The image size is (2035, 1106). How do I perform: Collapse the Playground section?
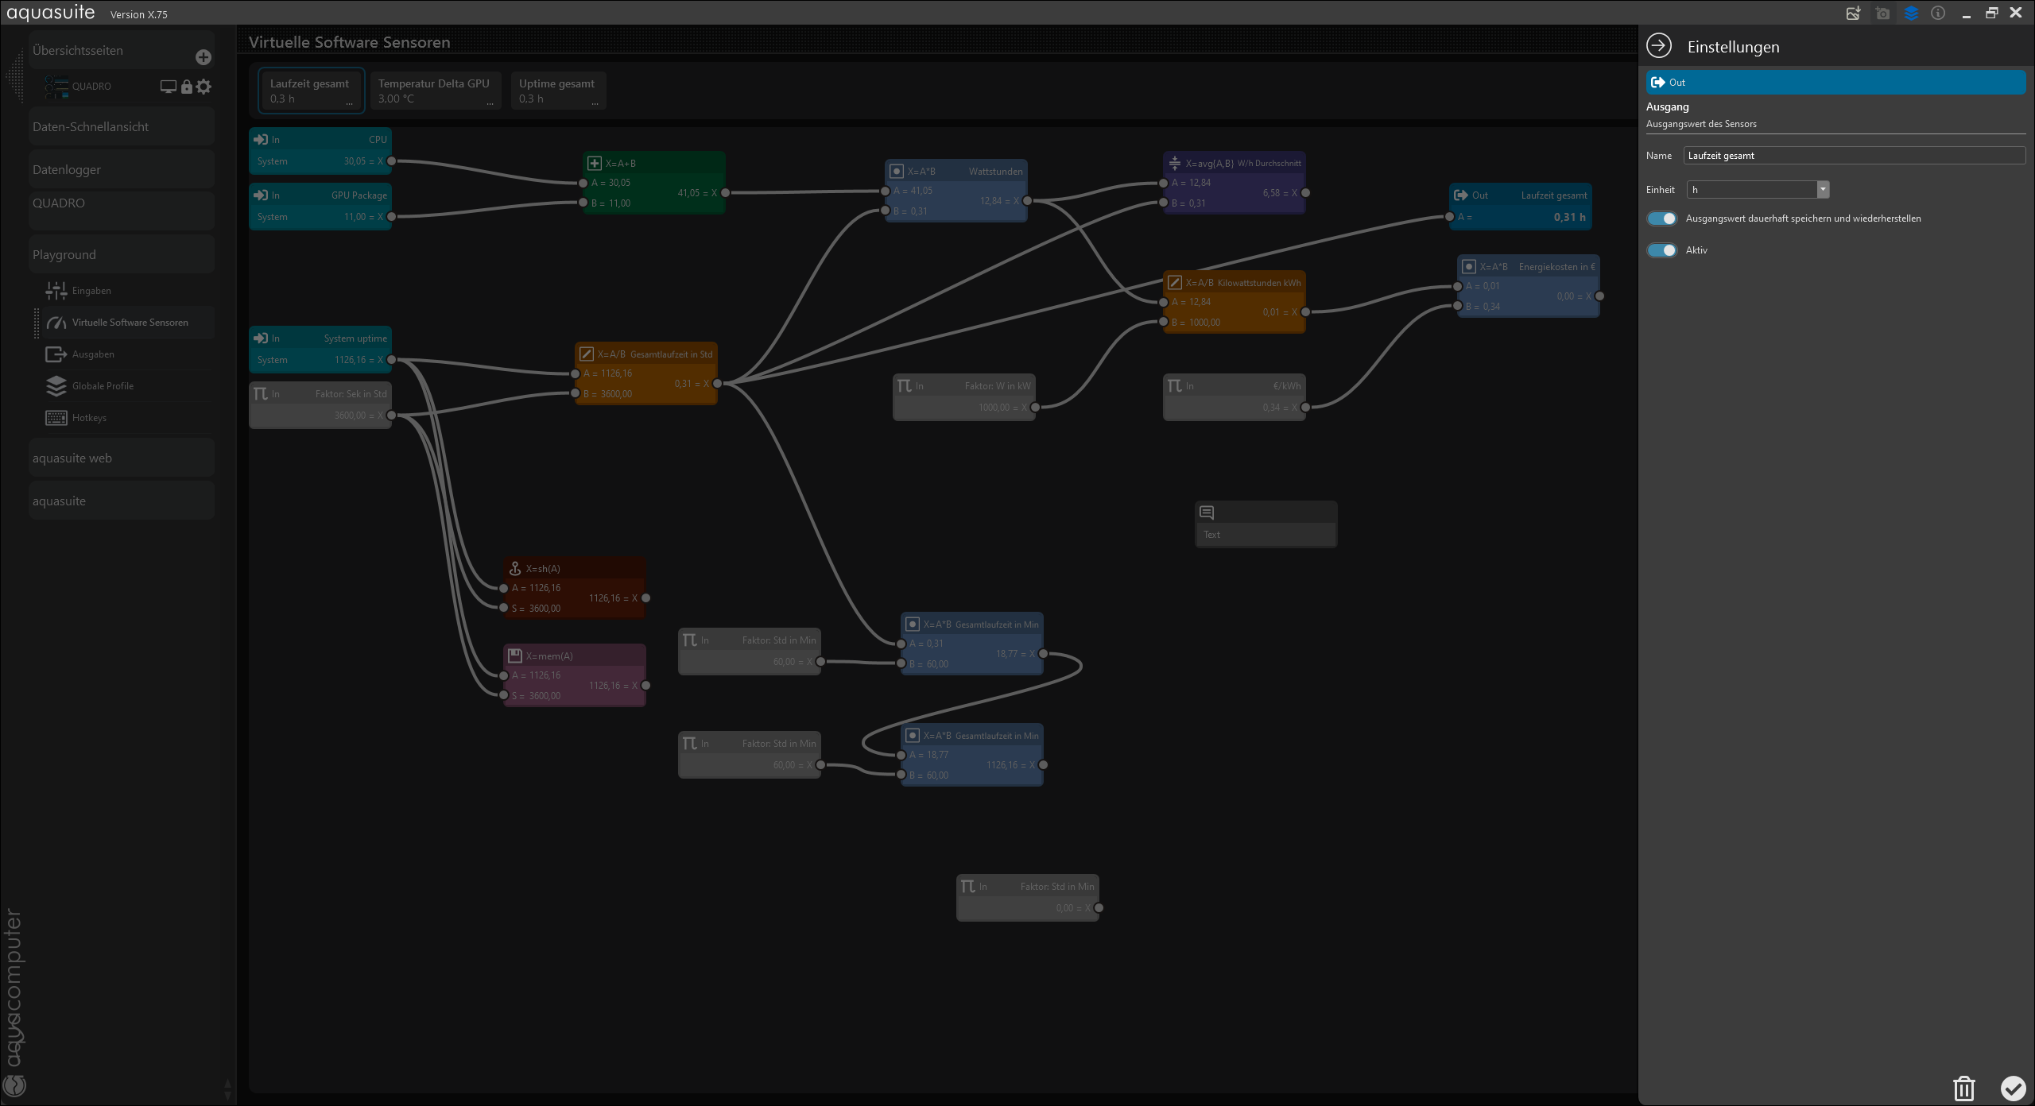click(121, 255)
